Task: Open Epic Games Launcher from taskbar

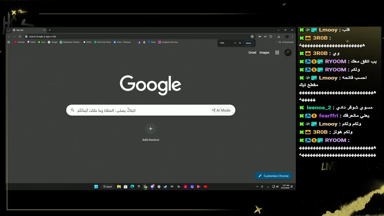Action: pyautogui.click(x=139, y=187)
